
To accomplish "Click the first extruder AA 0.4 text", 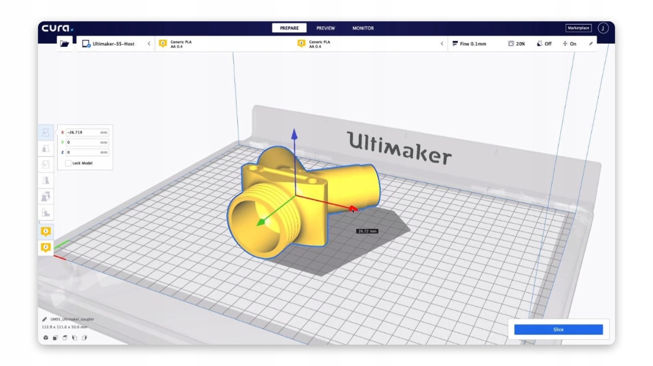I will tap(176, 46).
